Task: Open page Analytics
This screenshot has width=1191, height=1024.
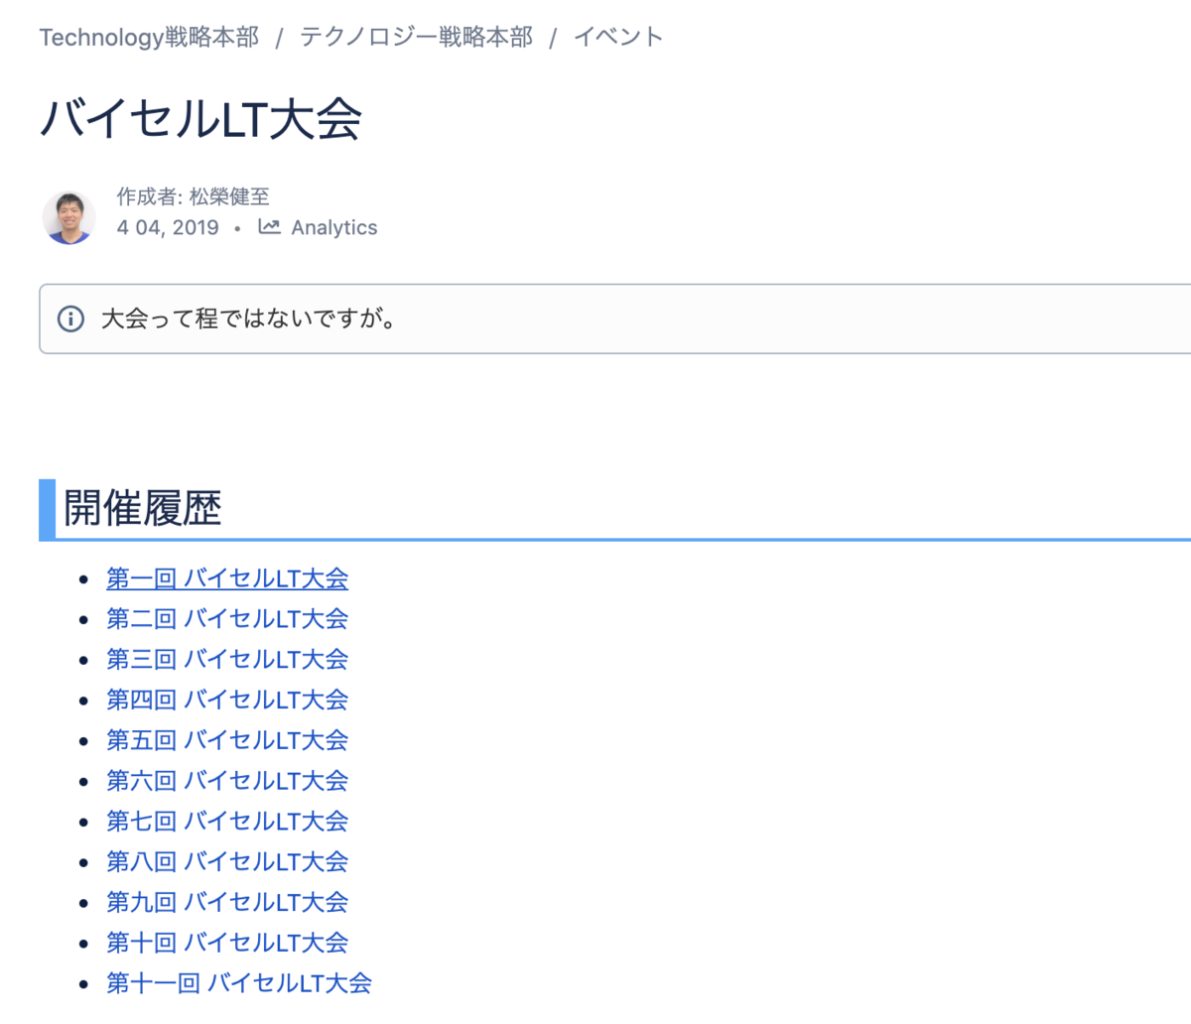Action: tap(333, 227)
